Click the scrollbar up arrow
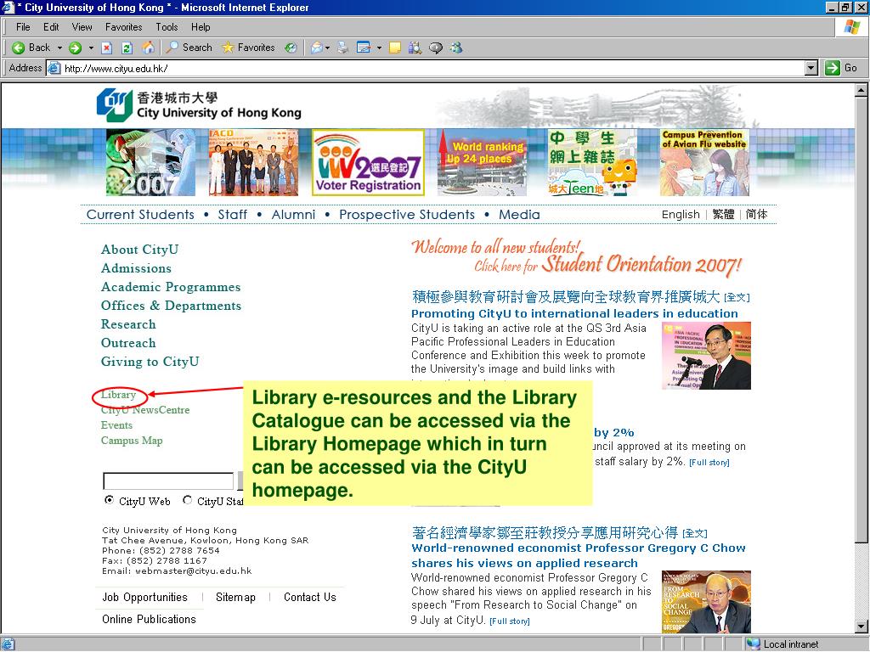 [x=861, y=90]
